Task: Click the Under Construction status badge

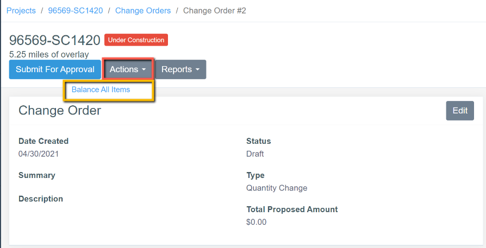Action: pyautogui.click(x=136, y=40)
